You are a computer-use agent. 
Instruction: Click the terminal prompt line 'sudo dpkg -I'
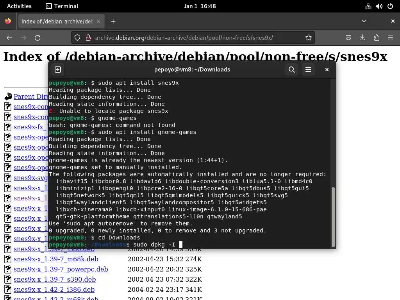(115, 245)
